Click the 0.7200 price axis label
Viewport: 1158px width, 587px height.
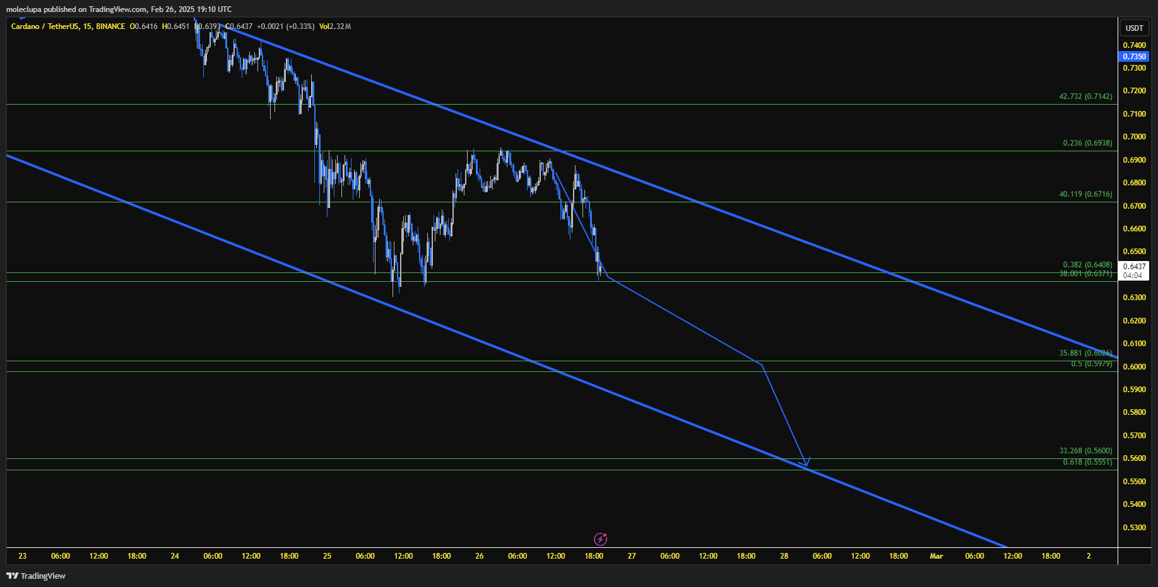point(1134,91)
